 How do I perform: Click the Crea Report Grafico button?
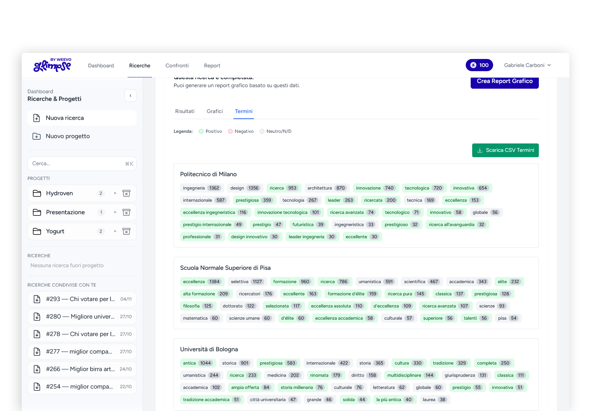[x=505, y=81]
